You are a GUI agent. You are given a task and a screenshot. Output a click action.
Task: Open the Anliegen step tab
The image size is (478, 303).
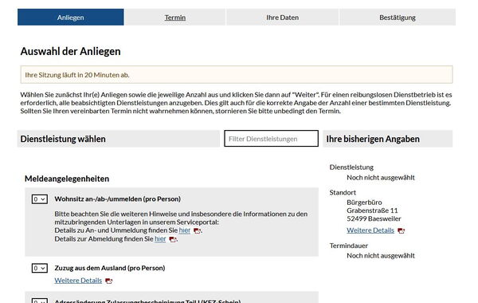70,17
